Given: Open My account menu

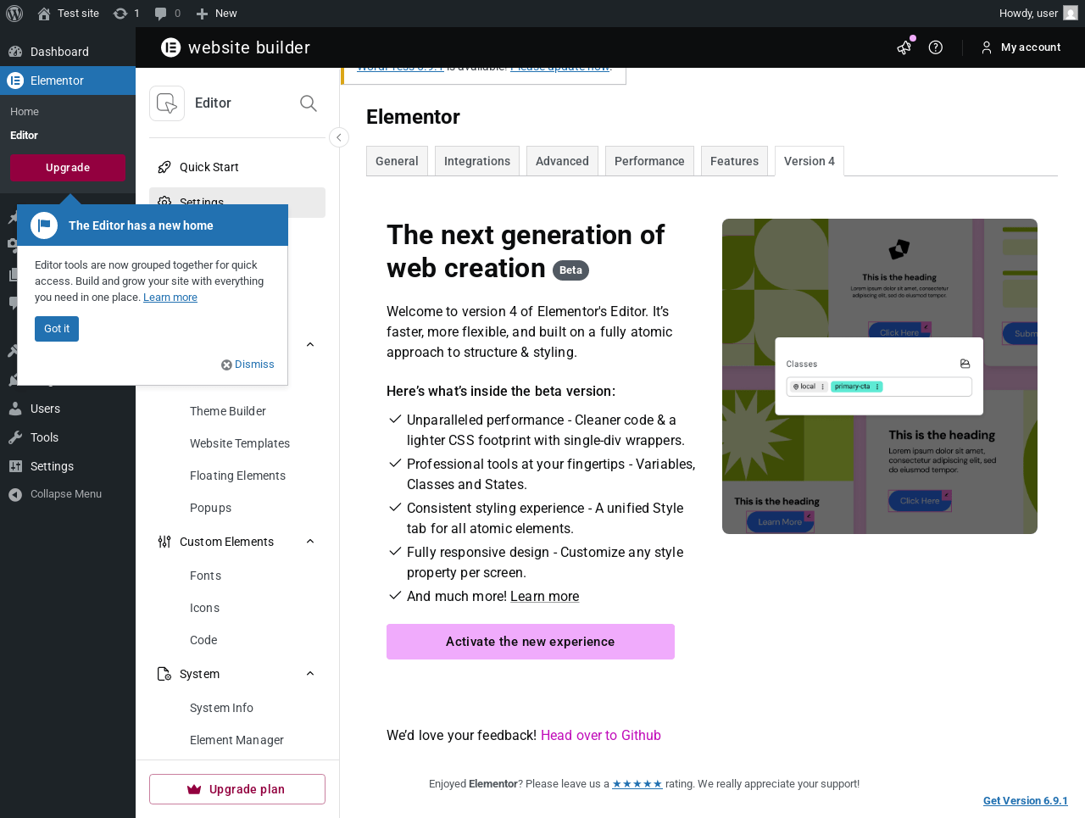Looking at the screenshot, I should (x=1021, y=47).
